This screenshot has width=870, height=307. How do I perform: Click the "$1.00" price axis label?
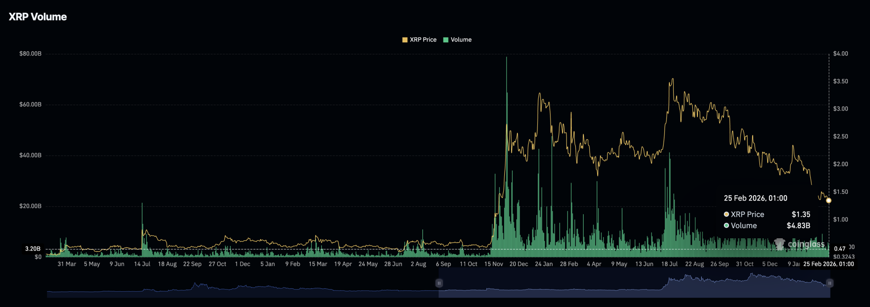(840, 220)
